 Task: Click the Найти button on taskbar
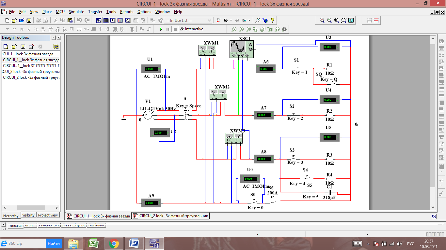[54, 243]
